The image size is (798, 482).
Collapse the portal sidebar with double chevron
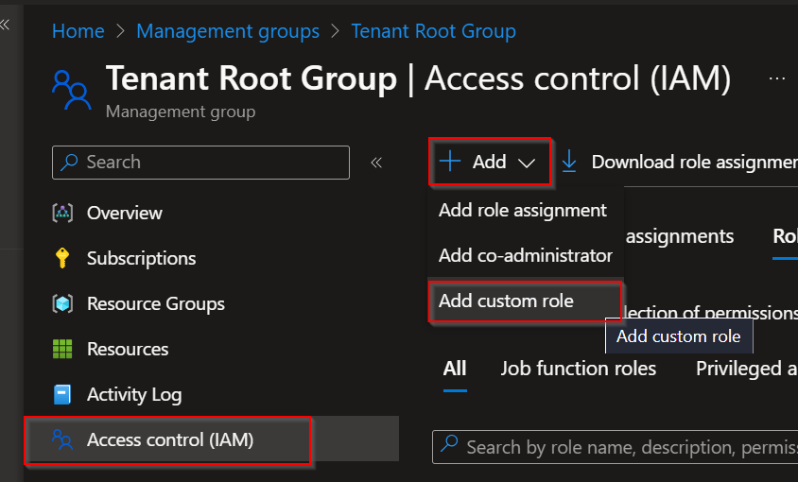pos(5,25)
